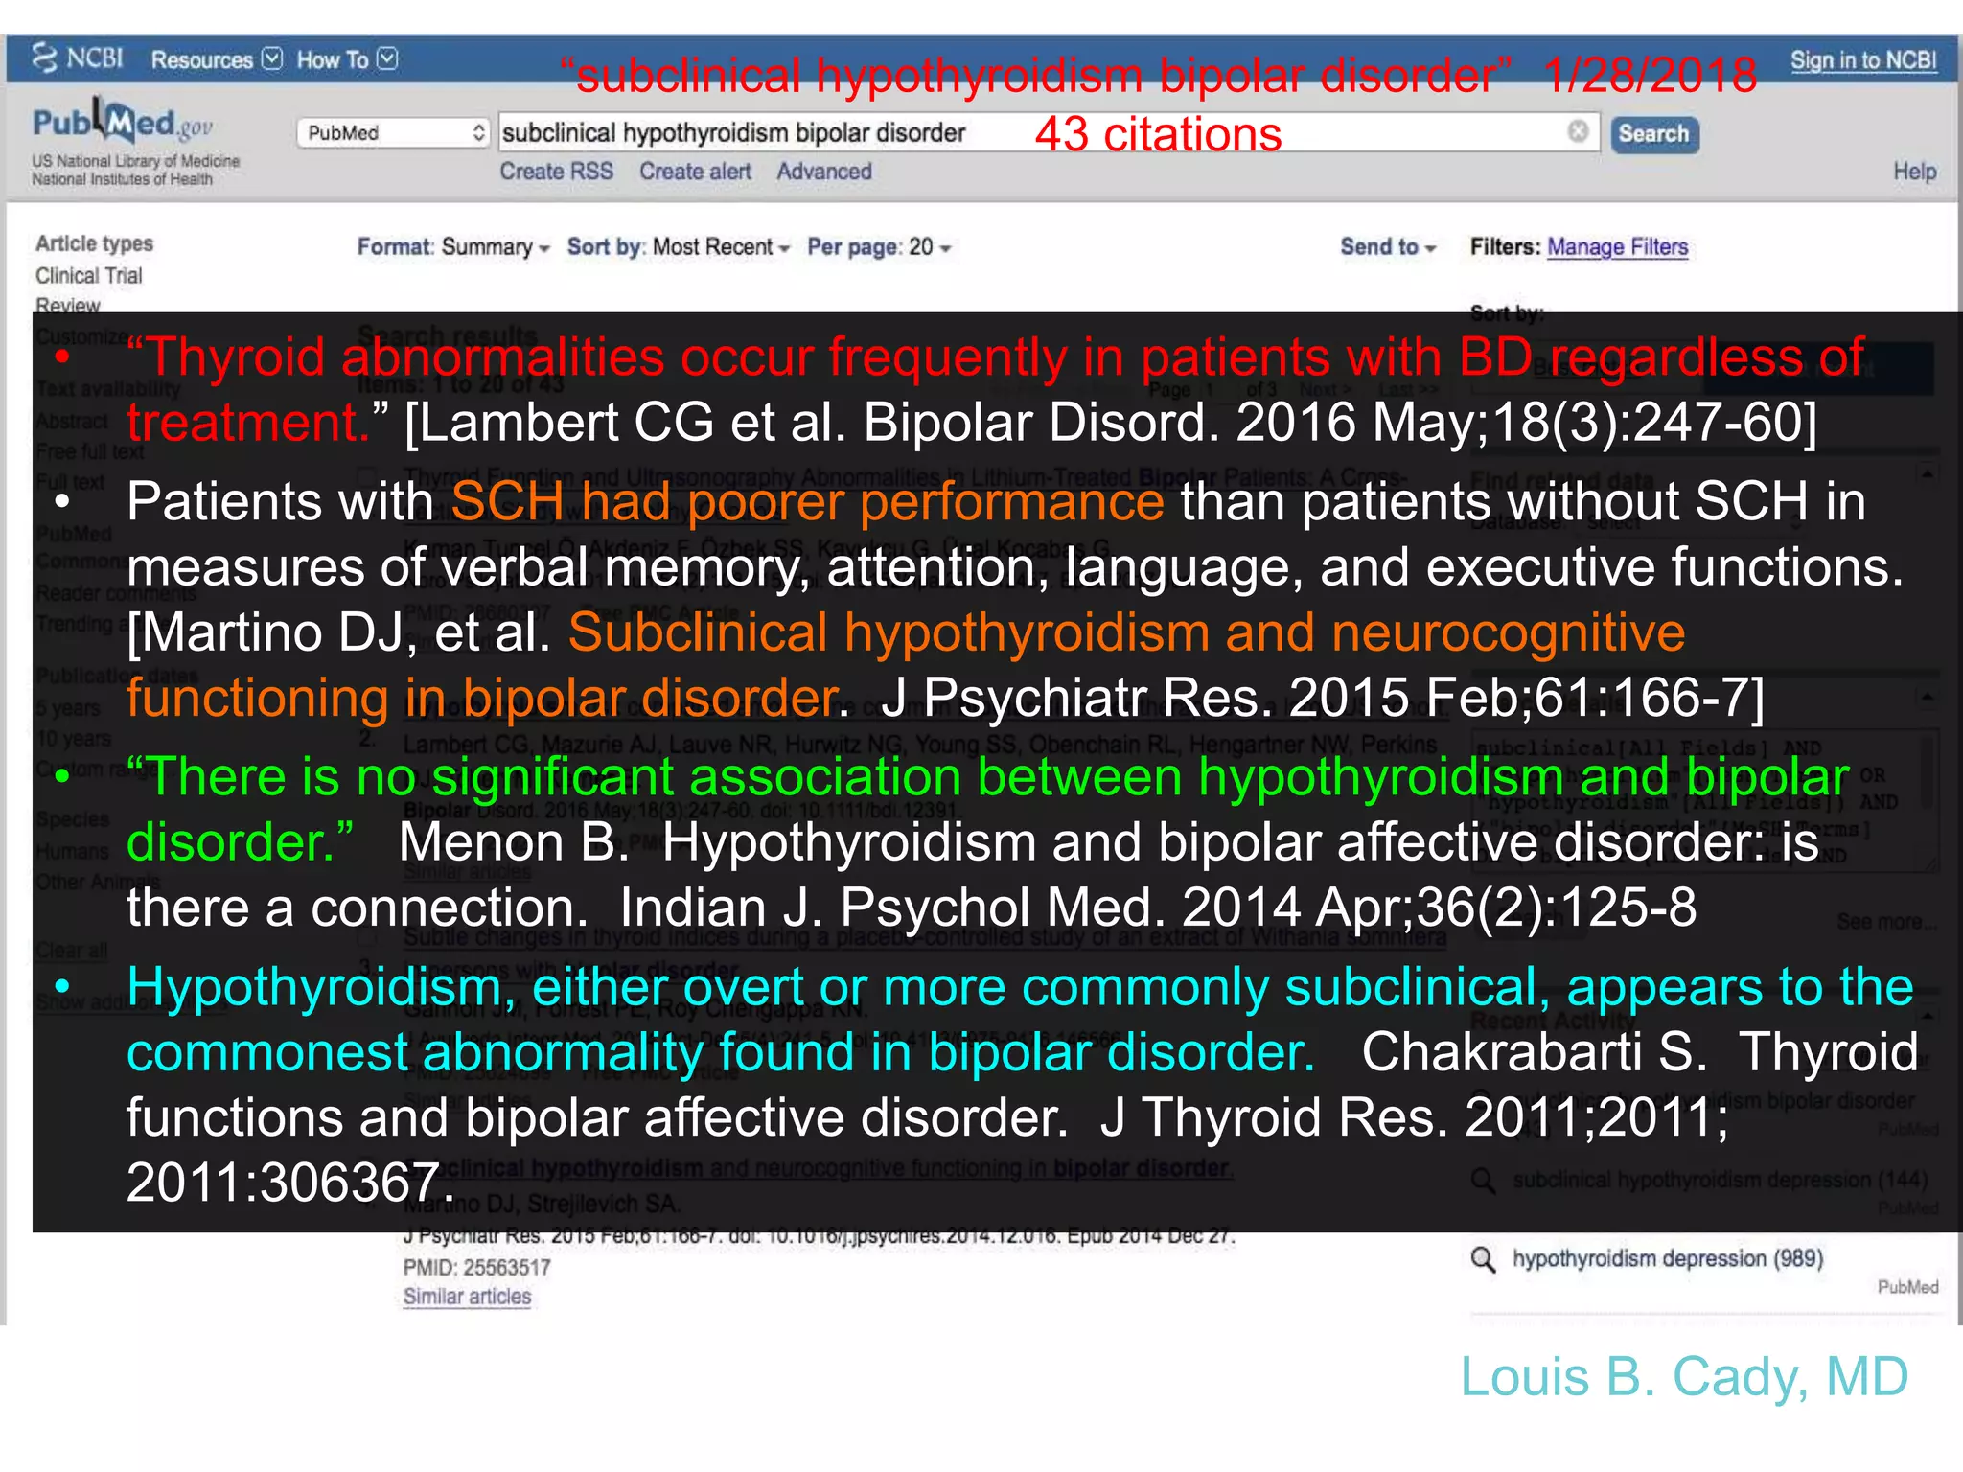
Task: Select the Clinical Trial article type filter
Action: [x=89, y=276]
